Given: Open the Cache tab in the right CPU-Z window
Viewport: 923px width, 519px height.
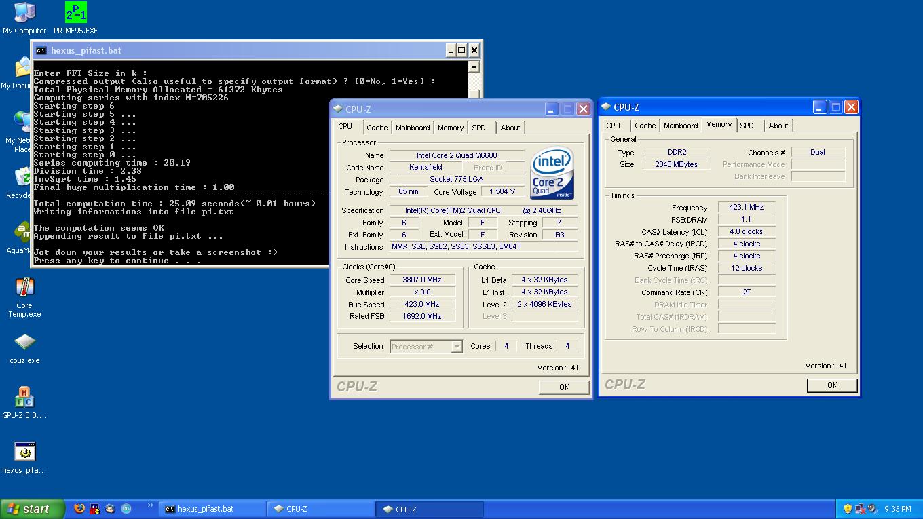Looking at the screenshot, I should pos(645,126).
